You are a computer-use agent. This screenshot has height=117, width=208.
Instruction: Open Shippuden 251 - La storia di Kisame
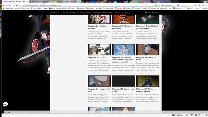[x=146, y=58]
